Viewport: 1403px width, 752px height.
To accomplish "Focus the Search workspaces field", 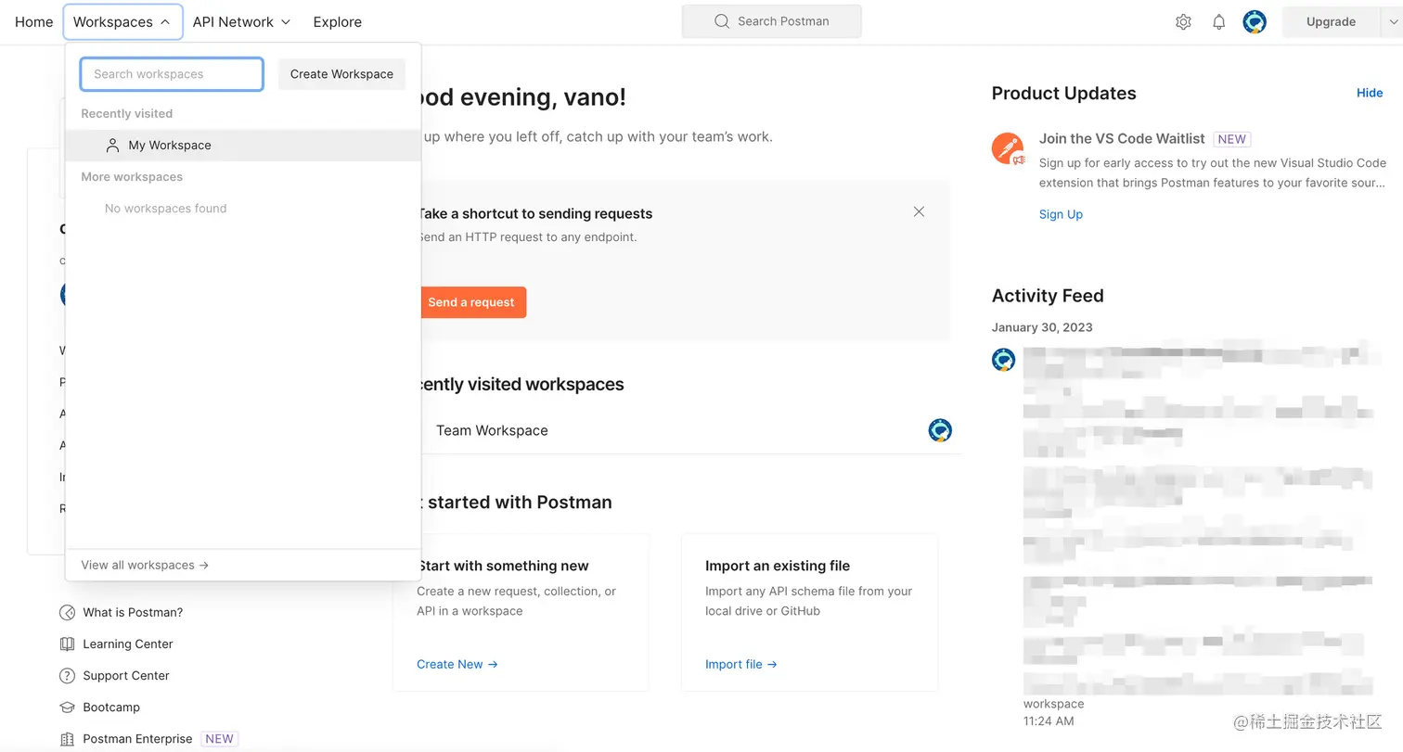I will [x=172, y=74].
